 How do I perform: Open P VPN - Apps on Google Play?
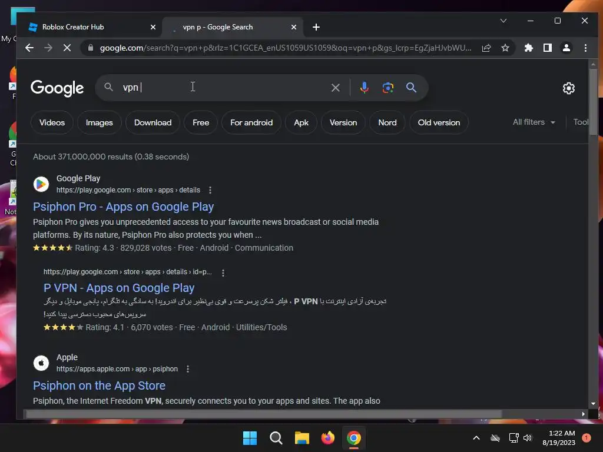coord(119,288)
